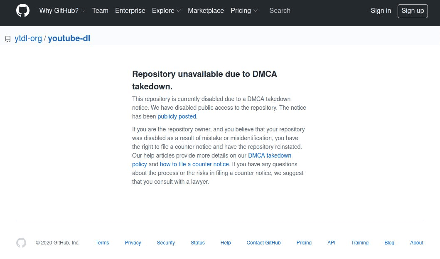The image size is (440, 259).
Task: Open the publicly posted notice link
Action: [x=177, y=116]
